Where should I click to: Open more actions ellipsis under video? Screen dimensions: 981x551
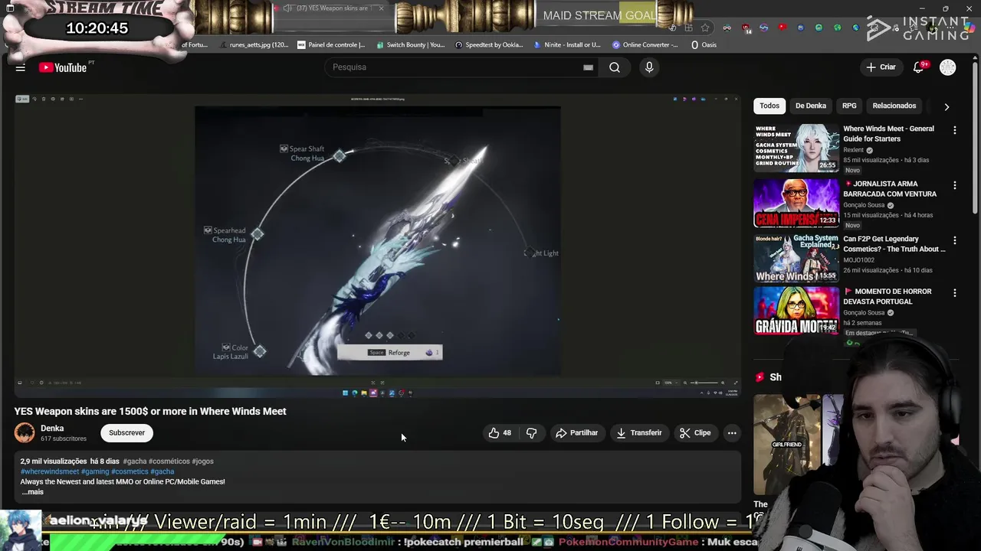point(732,433)
